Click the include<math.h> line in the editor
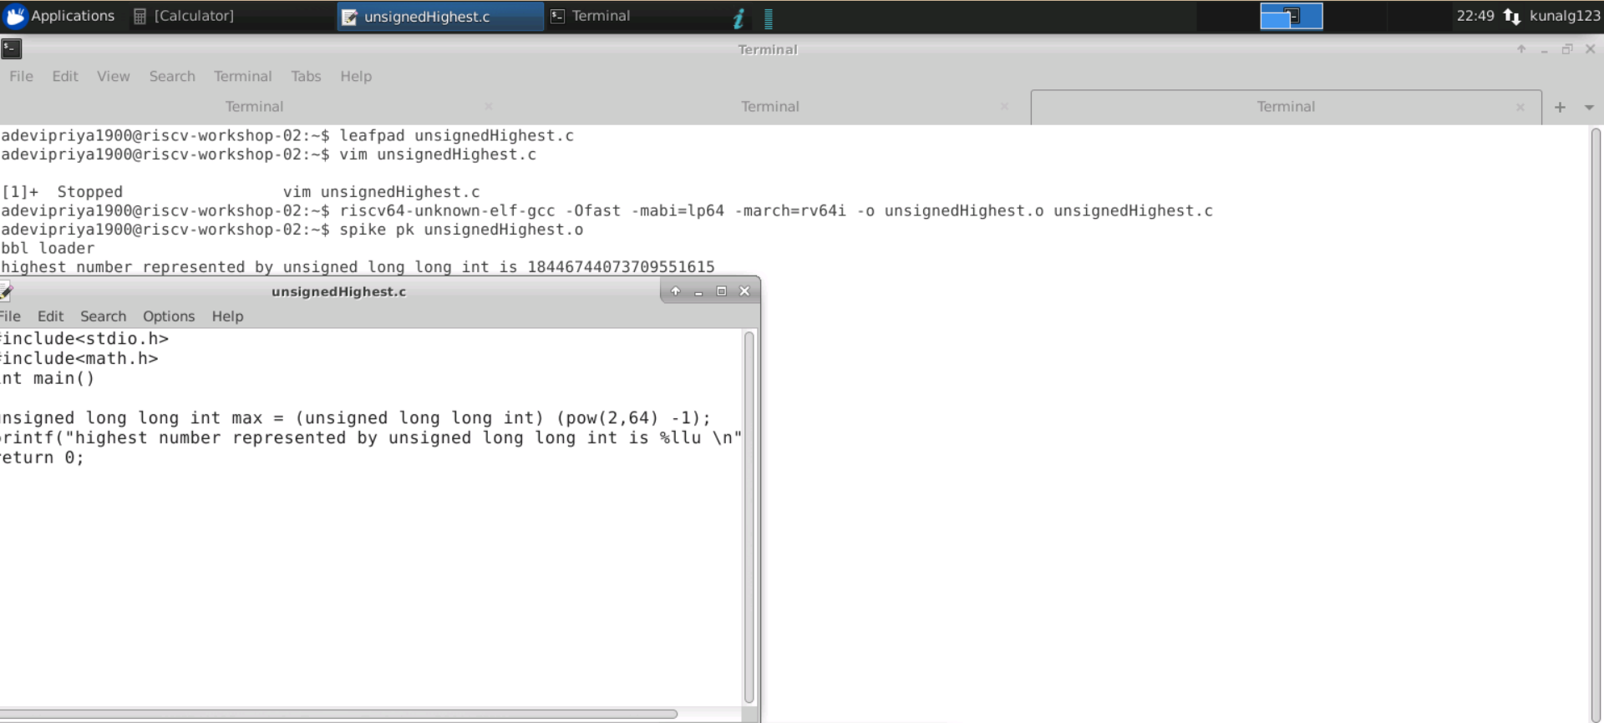1604x723 pixels. coord(79,359)
